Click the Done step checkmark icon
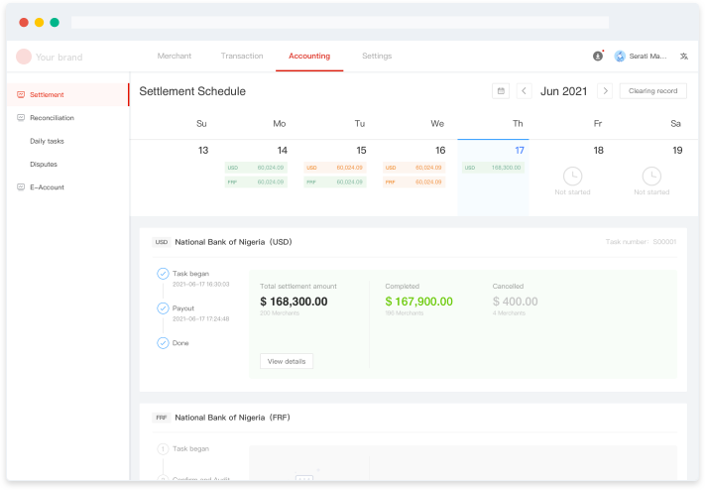 click(163, 343)
